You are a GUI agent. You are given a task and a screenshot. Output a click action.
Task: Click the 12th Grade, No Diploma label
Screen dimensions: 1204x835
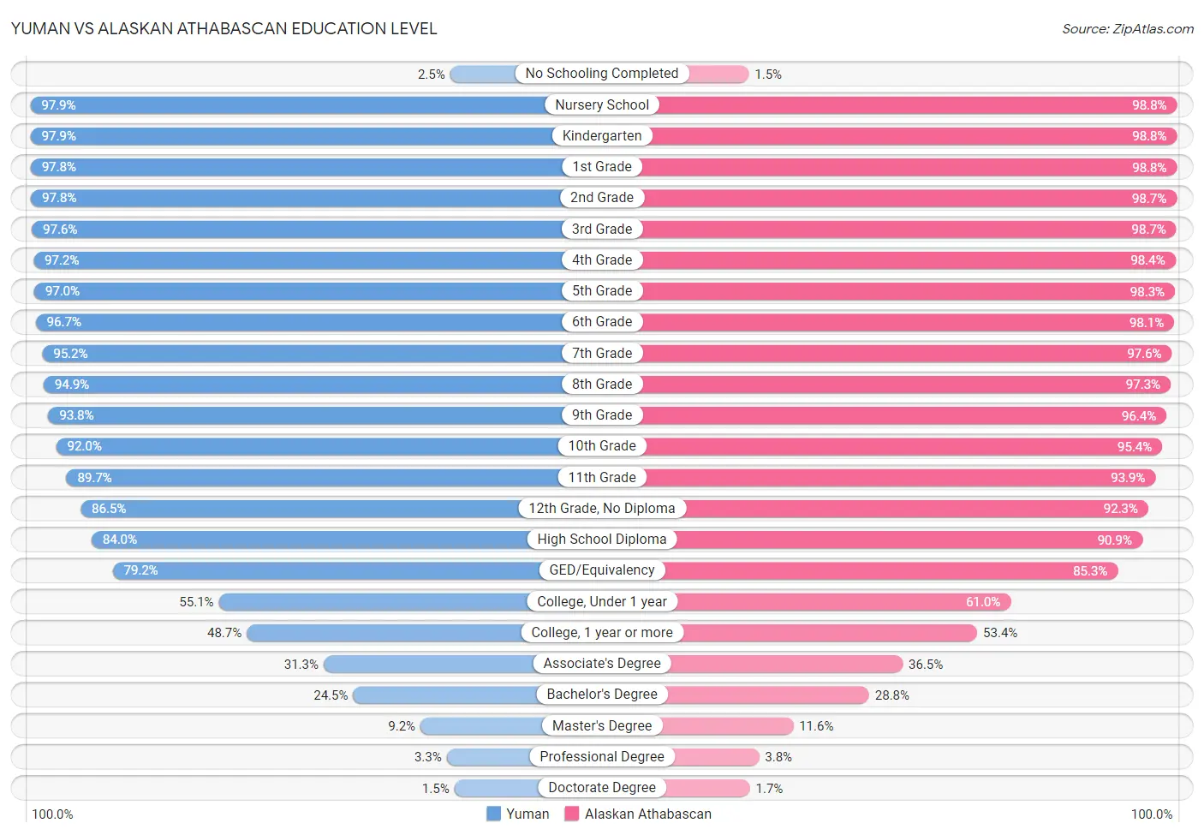tap(602, 508)
